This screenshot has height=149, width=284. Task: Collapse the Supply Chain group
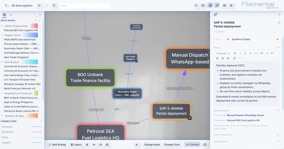(x=2, y=35)
